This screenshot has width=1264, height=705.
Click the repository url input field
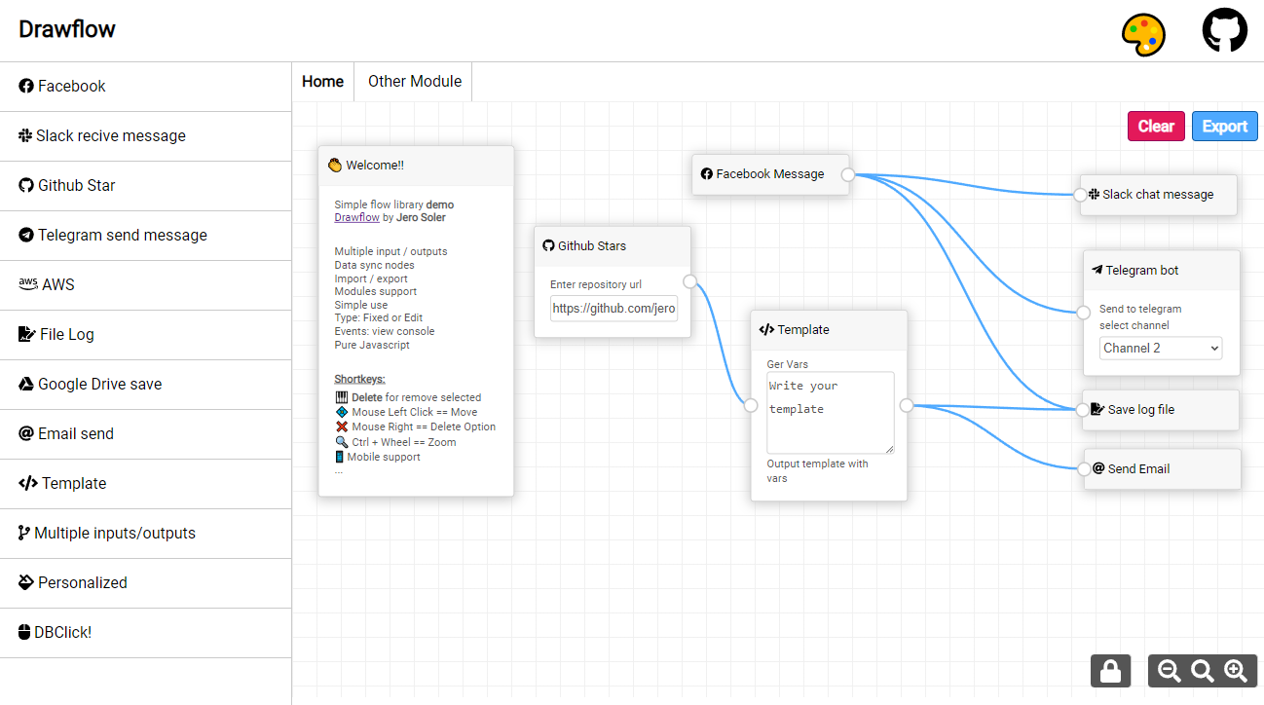pyautogui.click(x=613, y=309)
